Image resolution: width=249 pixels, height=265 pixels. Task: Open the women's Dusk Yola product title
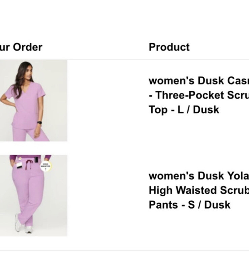point(198,176)
